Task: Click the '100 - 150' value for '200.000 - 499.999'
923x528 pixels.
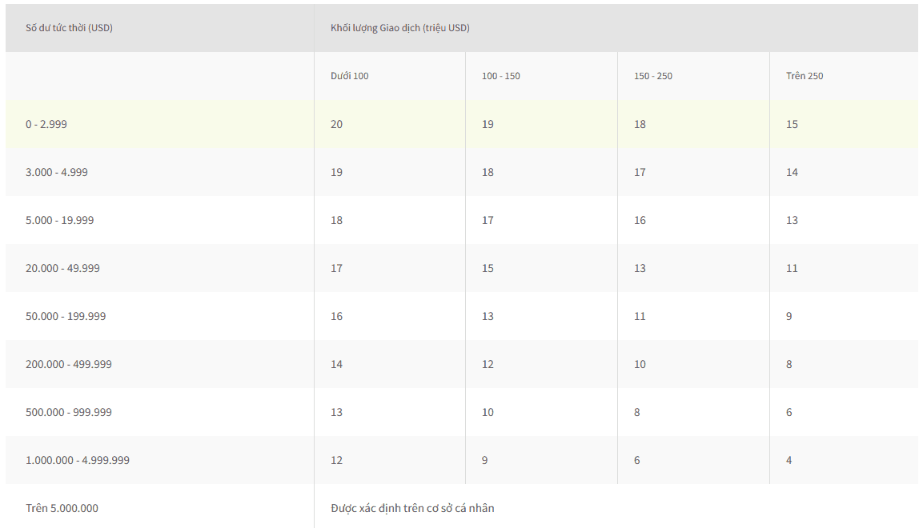Action: click(x=488, y=365)
